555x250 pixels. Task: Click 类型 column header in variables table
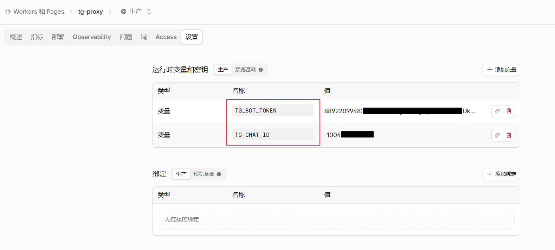click(x=164, y=91)
